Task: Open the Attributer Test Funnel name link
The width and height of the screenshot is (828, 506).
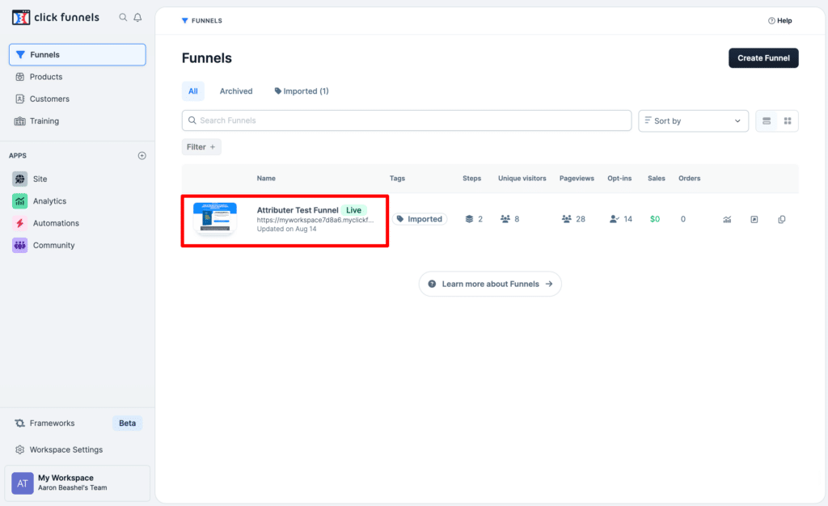Action: 298,210
